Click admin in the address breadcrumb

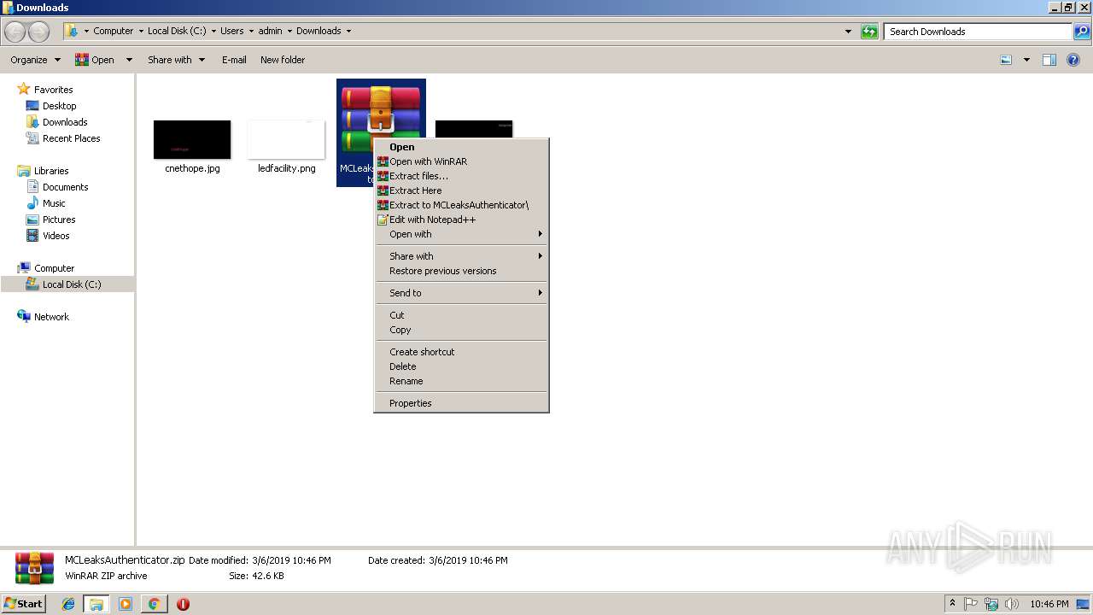270,31
